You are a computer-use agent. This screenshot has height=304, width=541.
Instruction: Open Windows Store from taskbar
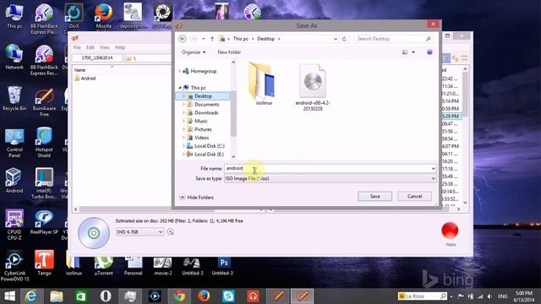(81, 296)
